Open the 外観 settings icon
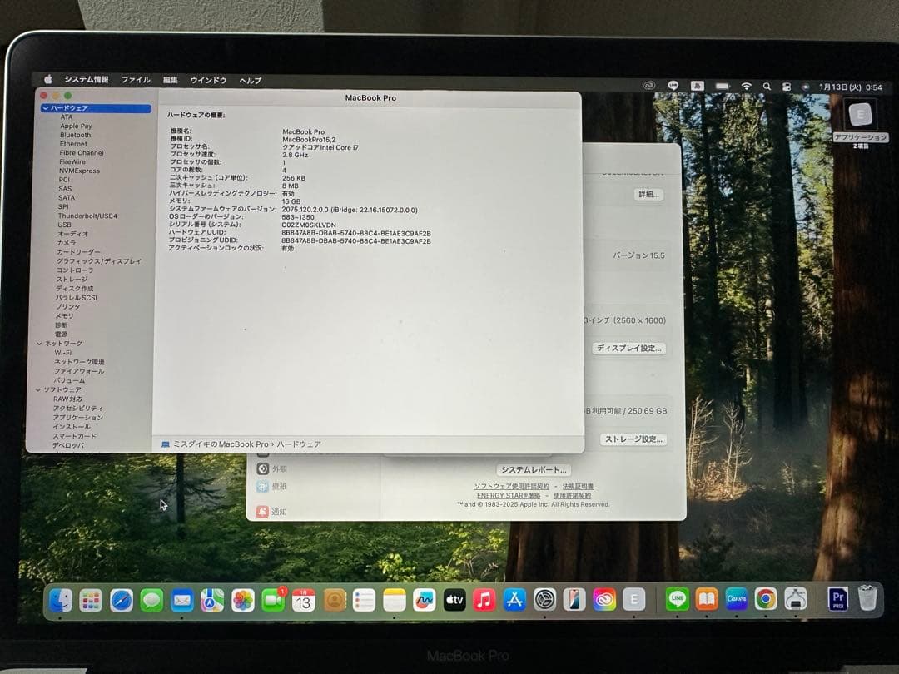899x674 pixels. point(263,468)
